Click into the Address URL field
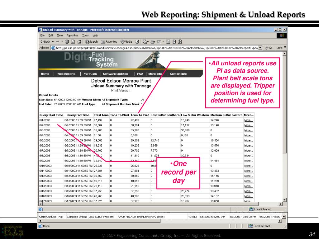This screenshot has width=319, height=239. 157,48
